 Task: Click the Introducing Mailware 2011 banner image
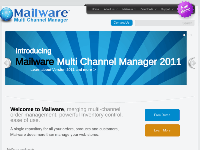click(x=96, y=58)
